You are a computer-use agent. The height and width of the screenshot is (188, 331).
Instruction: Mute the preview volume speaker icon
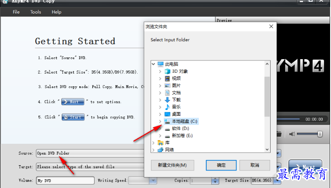pos(292,134)
